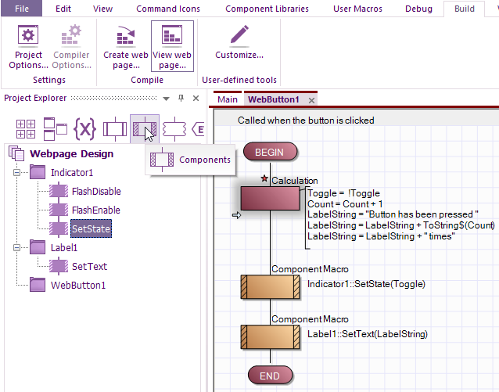Open the Component Libraries ribbon tab
499x392 pixels.
[x=267, y=9]
